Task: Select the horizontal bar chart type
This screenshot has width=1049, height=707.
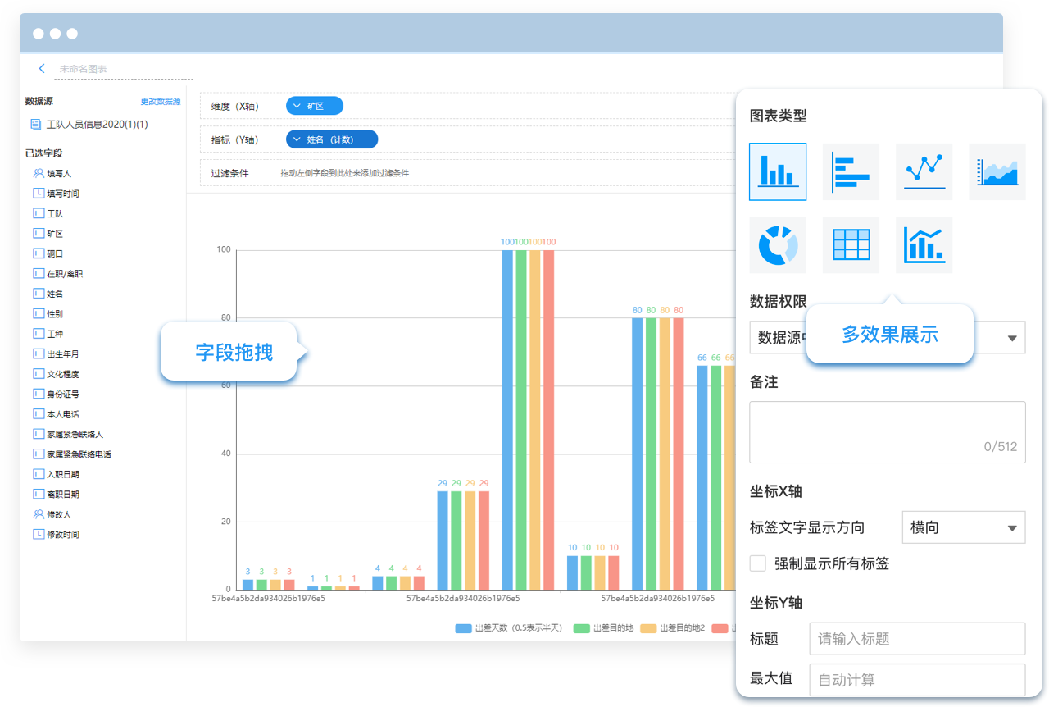Action: (x=851, y=171)
